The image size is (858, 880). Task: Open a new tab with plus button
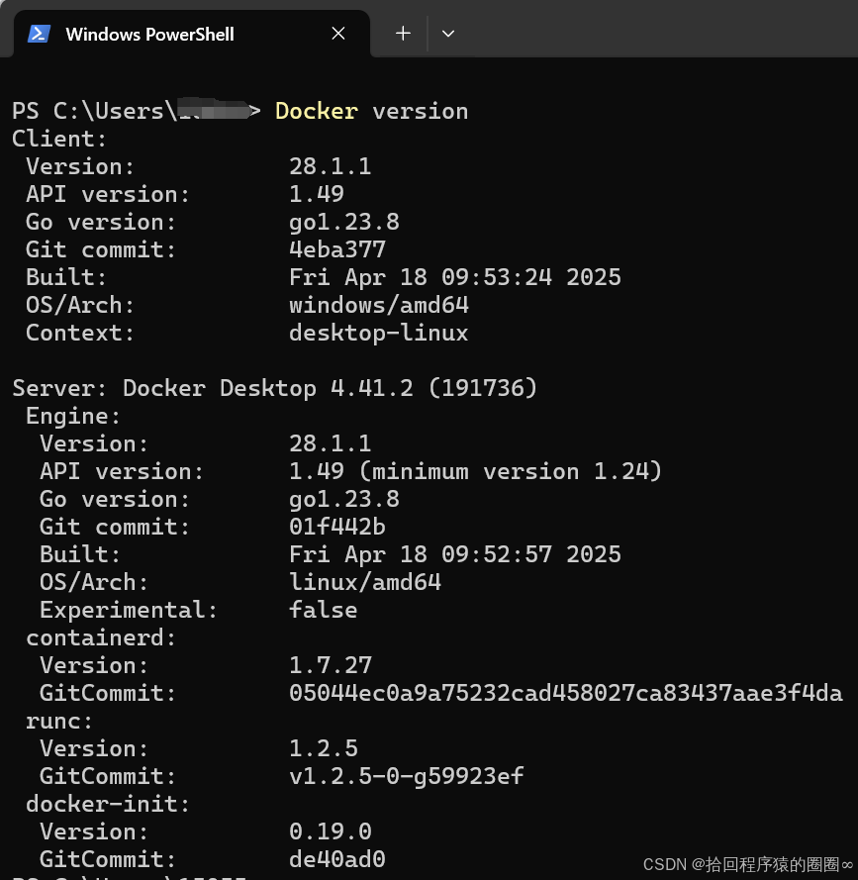[403, 34]
